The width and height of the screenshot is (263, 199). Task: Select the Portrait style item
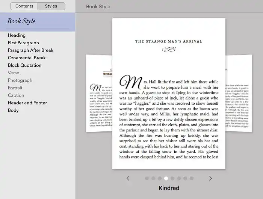tap(15, 88)
